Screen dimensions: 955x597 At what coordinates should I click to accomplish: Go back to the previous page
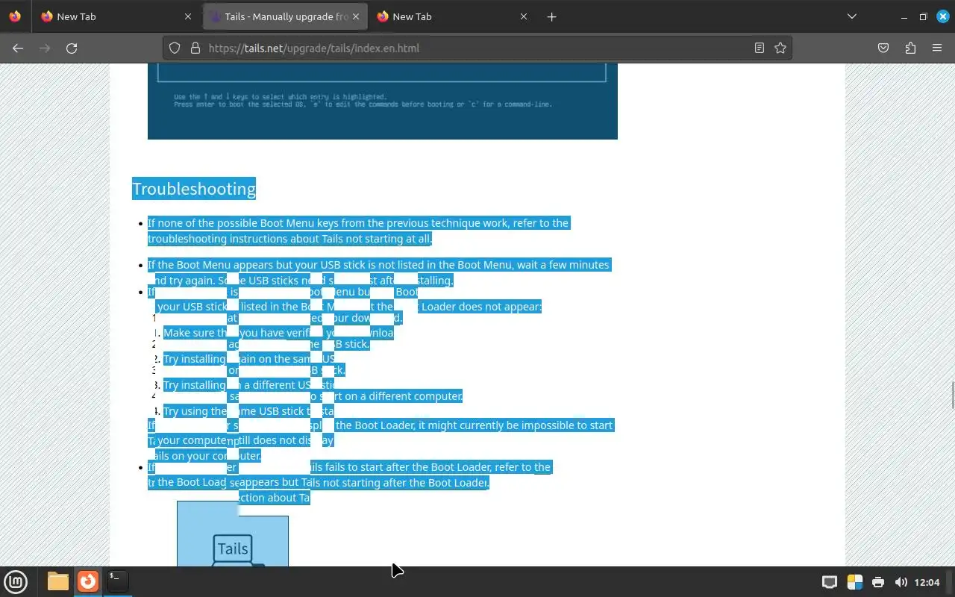click(18, 48)
